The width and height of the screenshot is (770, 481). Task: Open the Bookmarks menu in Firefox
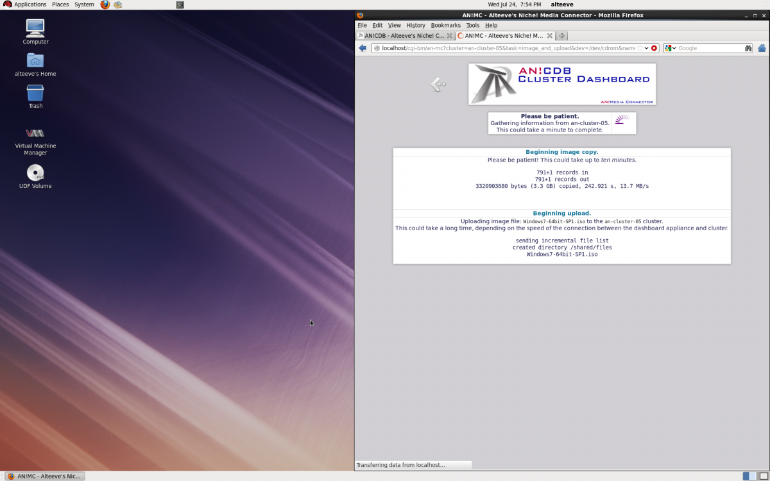point(445,25)
